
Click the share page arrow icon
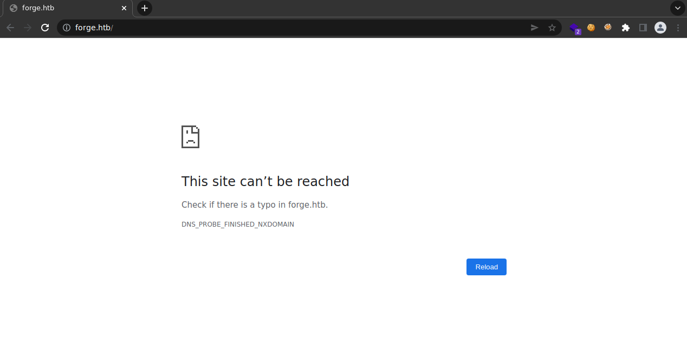(534, 28)
